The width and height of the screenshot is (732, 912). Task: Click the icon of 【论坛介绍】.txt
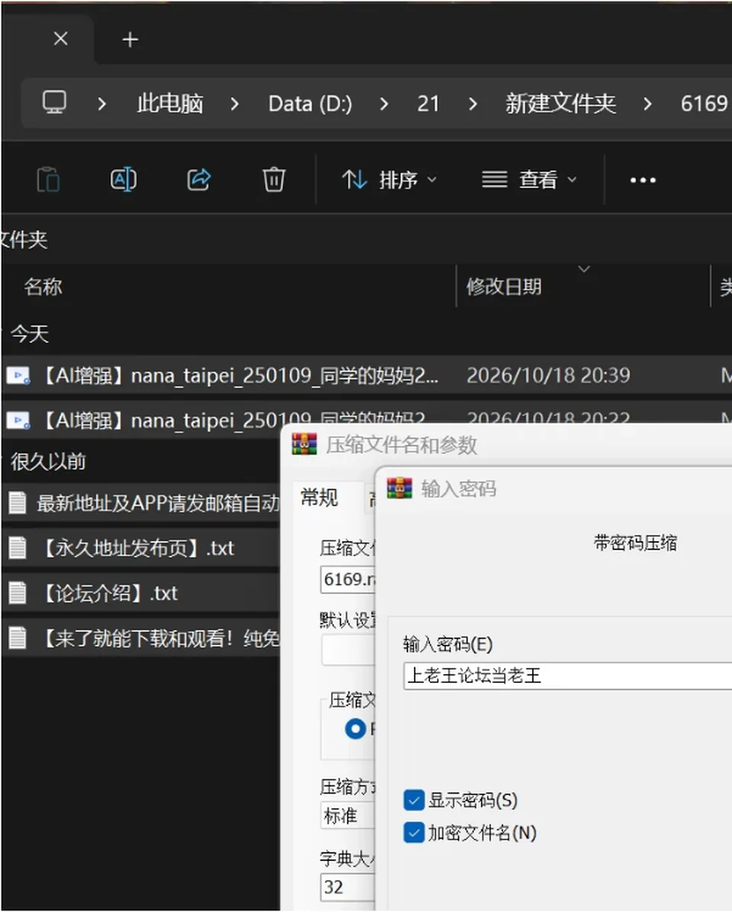coord(18,593)
